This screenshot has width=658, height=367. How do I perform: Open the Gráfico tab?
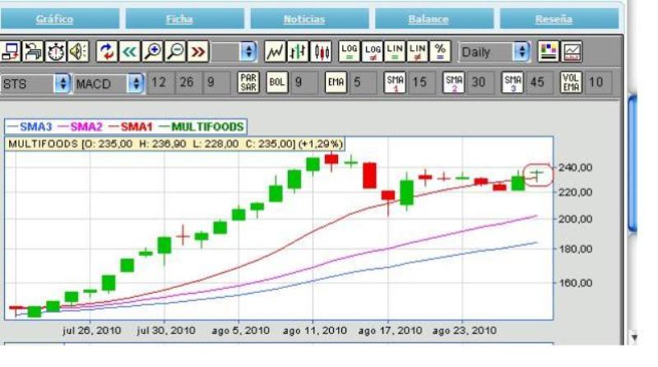[x=54, y=19]
